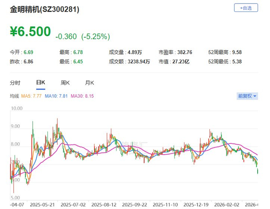Click current price ¥6.500
This screenshot has width=270, height=209.
(30, 32)
